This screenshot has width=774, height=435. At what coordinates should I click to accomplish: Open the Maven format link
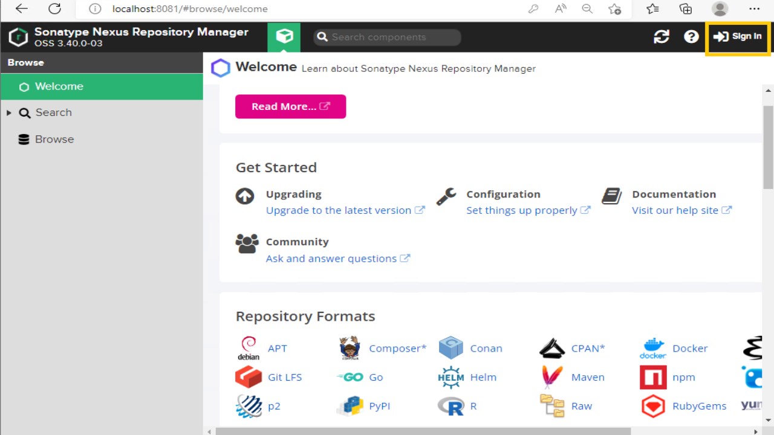point(588,377)
